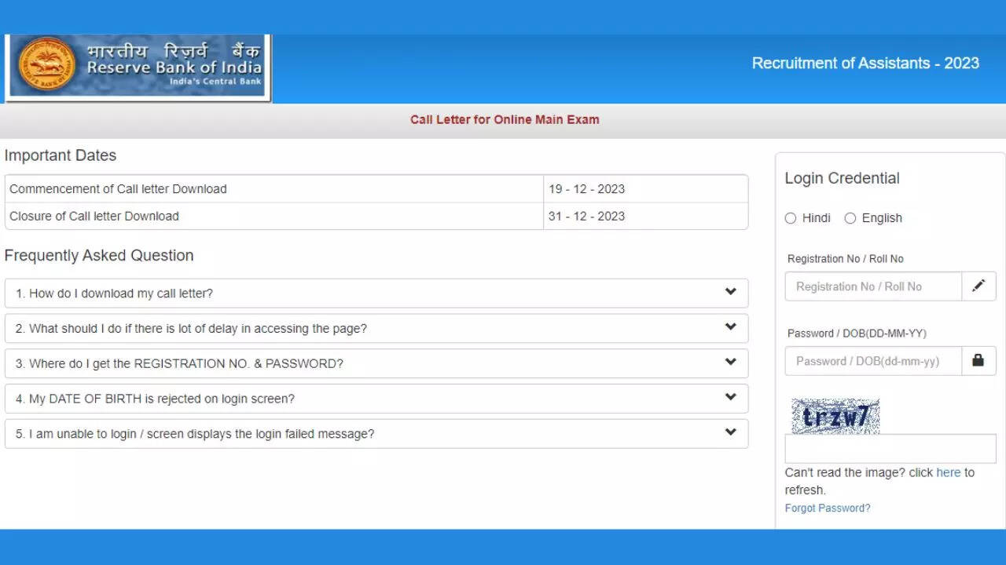This screenshot has width=1006, height=565.
Task: Focus the Password / DOB input field
Action: [x=873, y=361]
